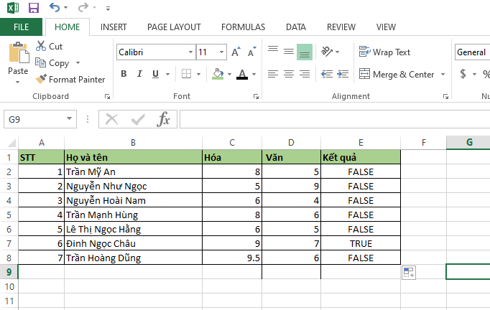Click the Wrap Text button
The image size is (490, 310).
click(x=384, y=52)
